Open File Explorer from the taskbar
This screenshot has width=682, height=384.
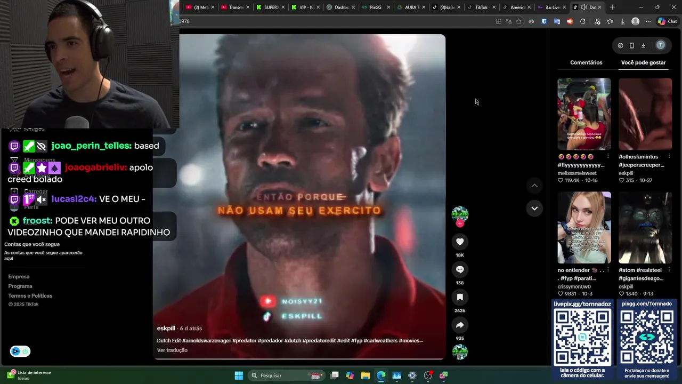(366, 375)
